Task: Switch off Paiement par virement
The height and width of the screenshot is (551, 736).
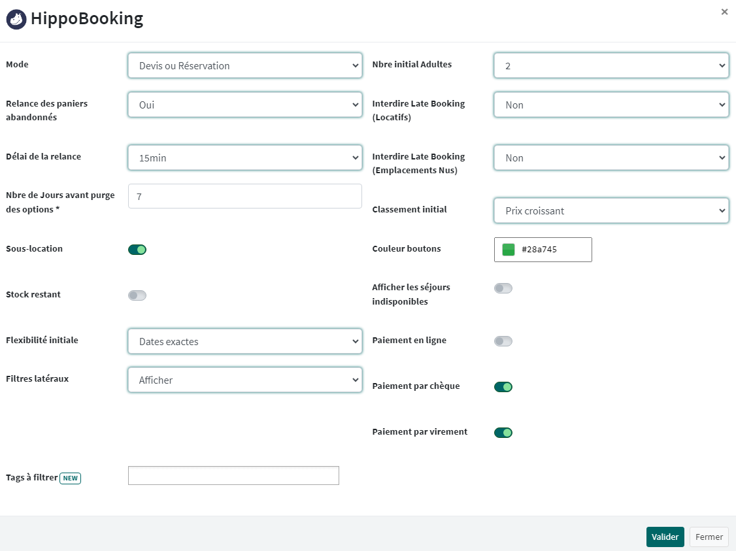Action: click(x=503, y=433)
